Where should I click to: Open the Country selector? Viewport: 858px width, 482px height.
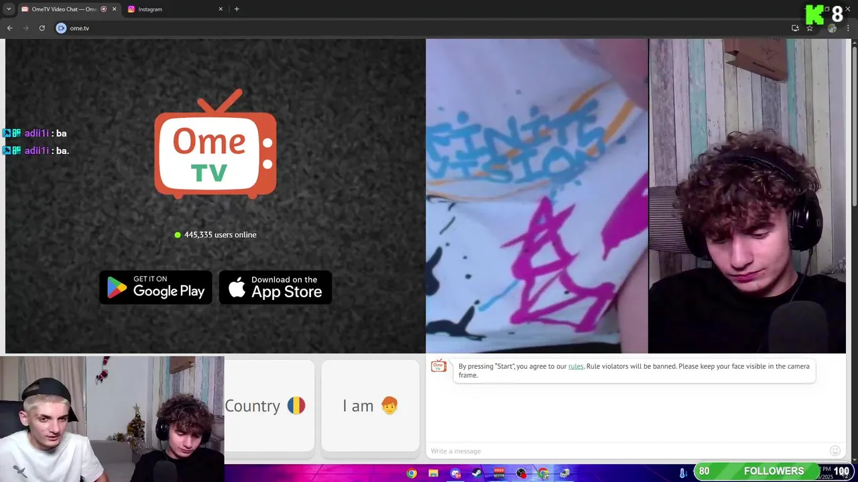269,406
